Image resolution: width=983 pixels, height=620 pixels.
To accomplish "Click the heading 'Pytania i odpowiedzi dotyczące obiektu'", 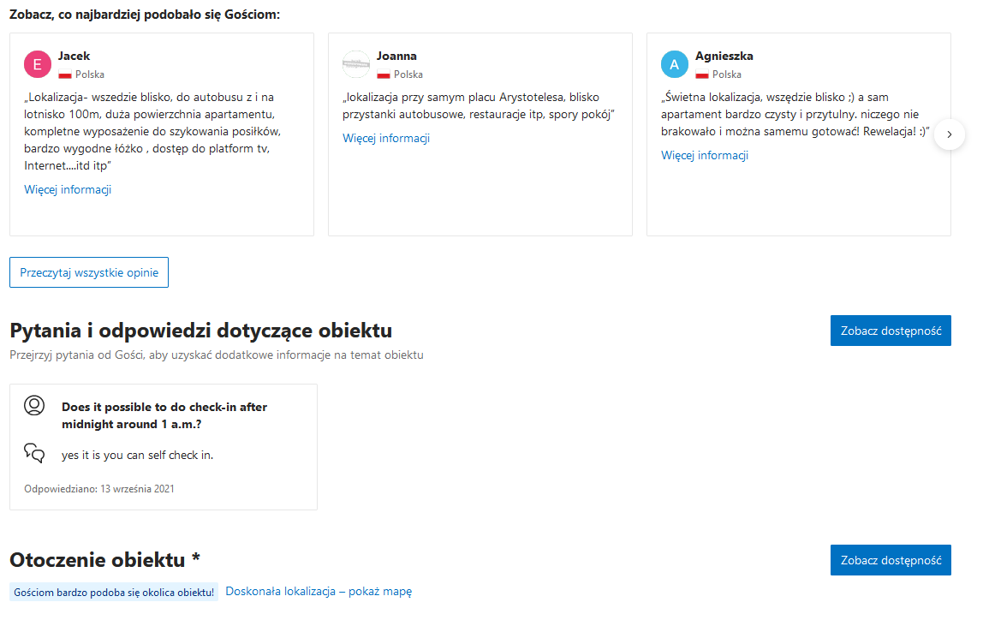I will 200,331.
